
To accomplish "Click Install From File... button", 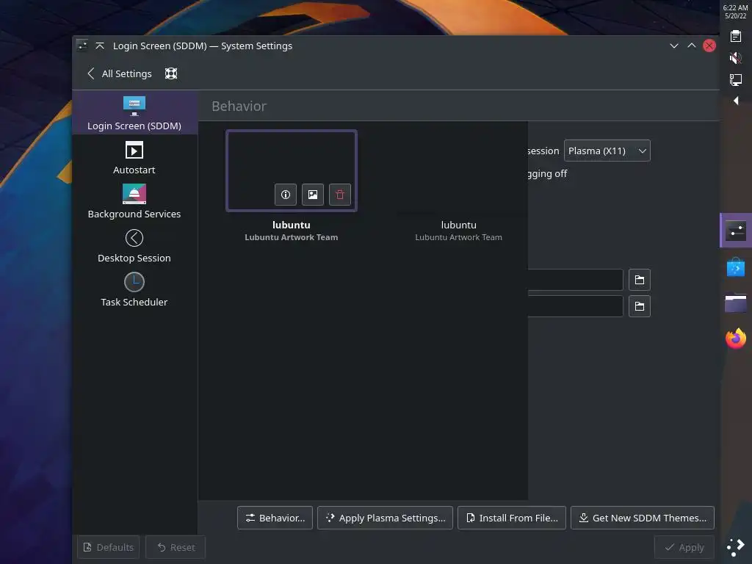I will coord(512,518).
